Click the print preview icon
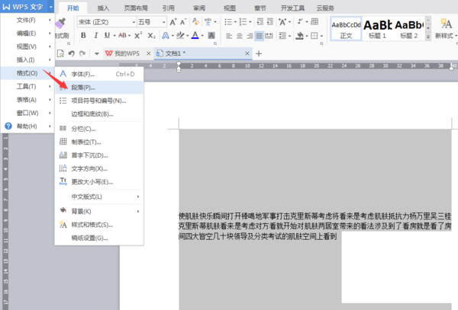 click(60, 53)
